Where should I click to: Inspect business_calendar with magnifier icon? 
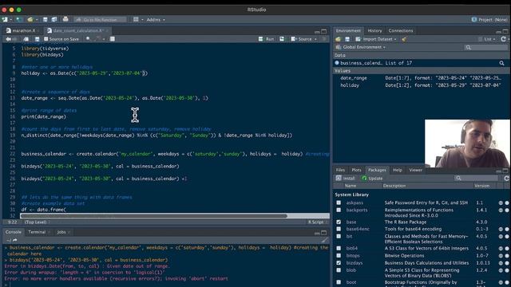tap(501, 63)
